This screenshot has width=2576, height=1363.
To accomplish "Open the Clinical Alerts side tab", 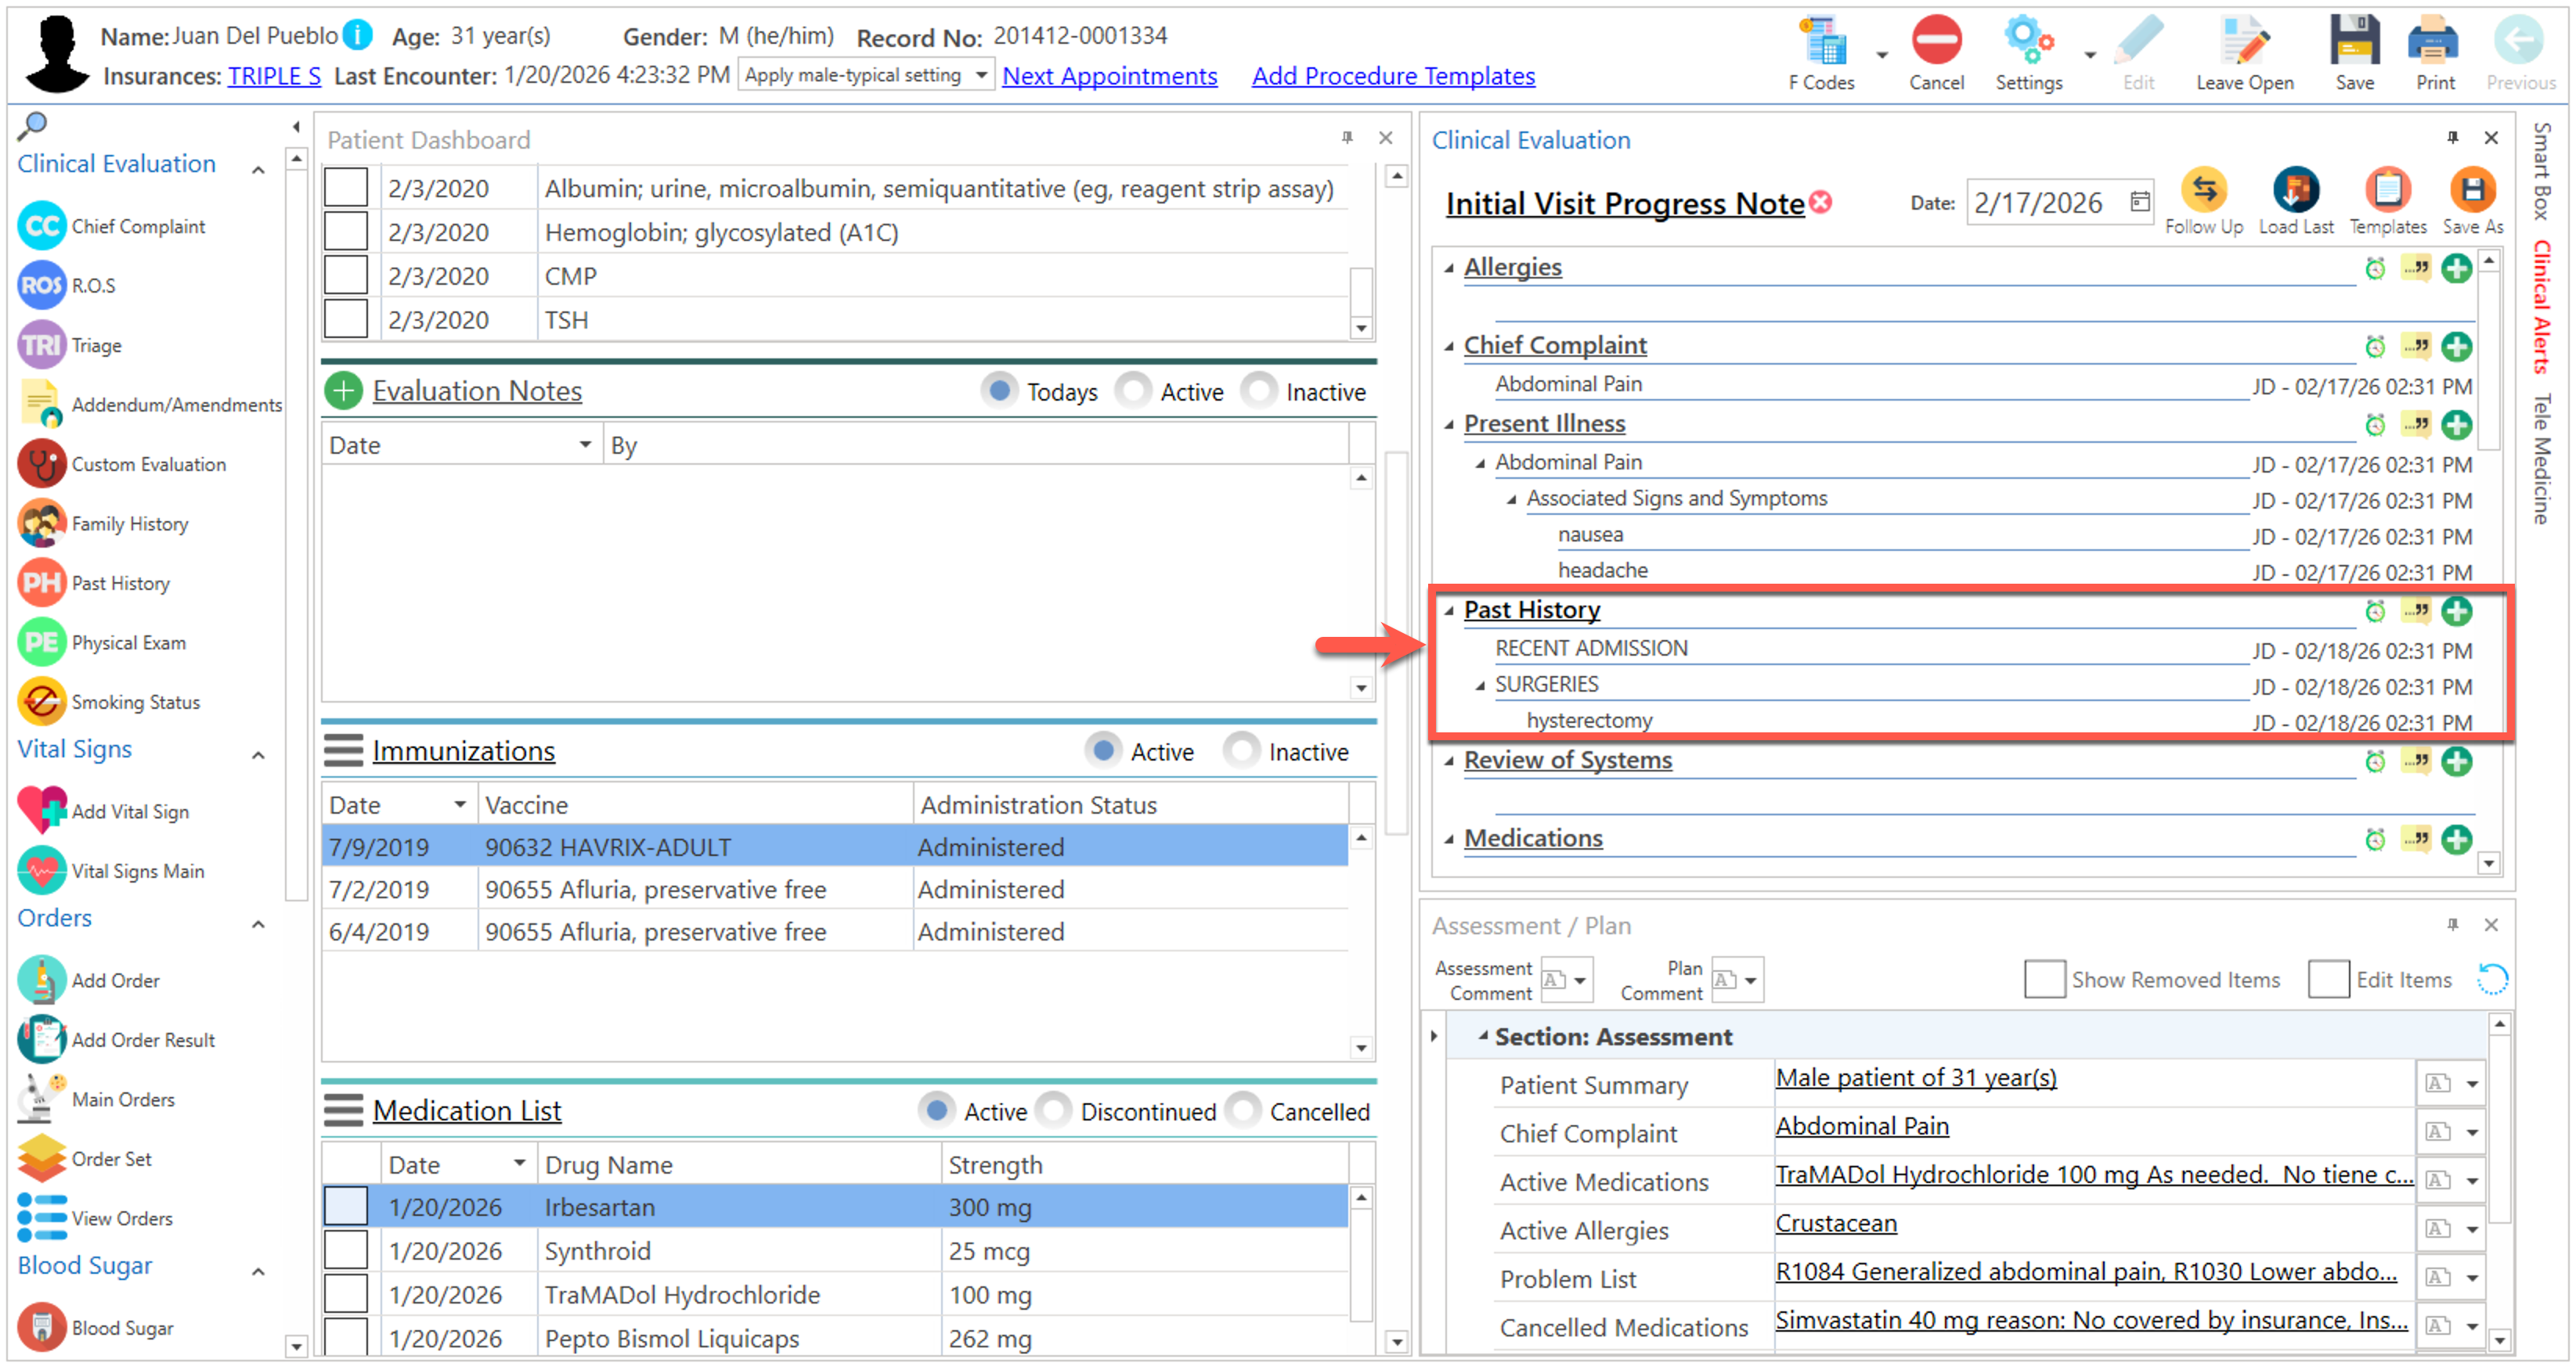I will tap(2541, 307).
